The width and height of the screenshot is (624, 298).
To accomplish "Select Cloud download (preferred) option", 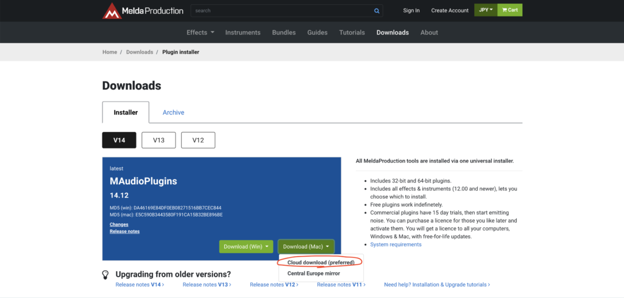I will tap(321, 262).
